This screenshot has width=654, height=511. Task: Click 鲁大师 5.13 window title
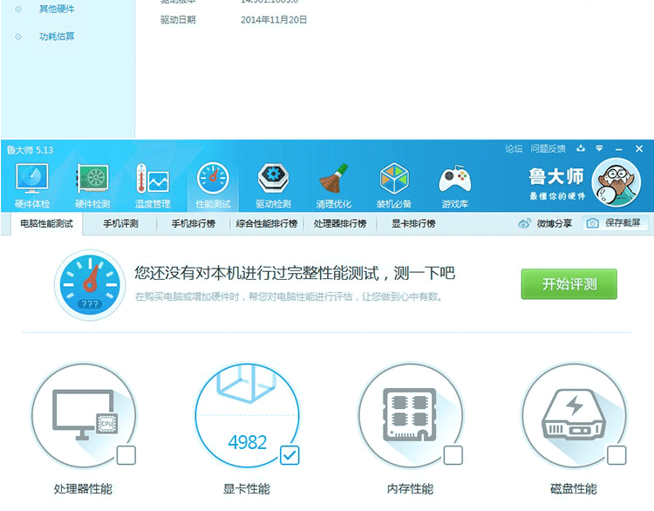[30, 150]
